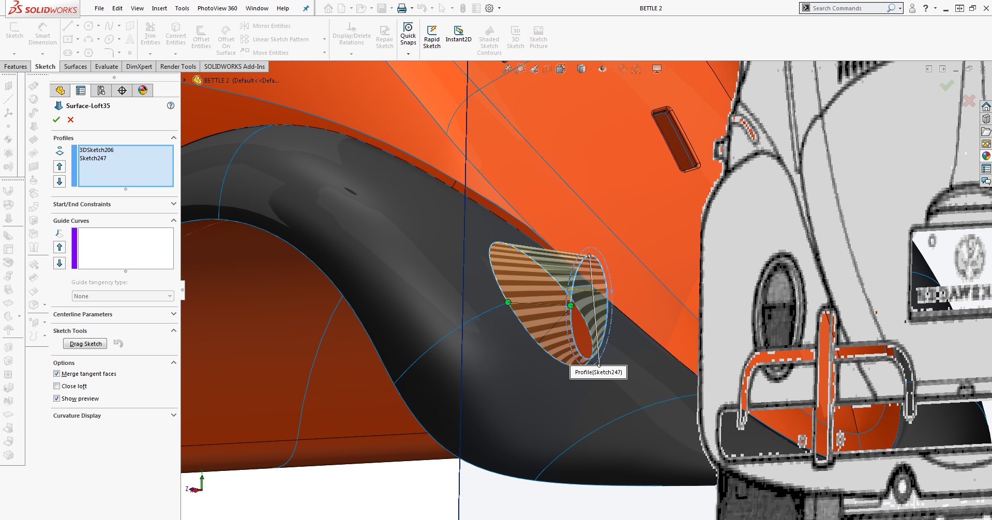Switch to the Surfaces tab

tap(76, 67)
